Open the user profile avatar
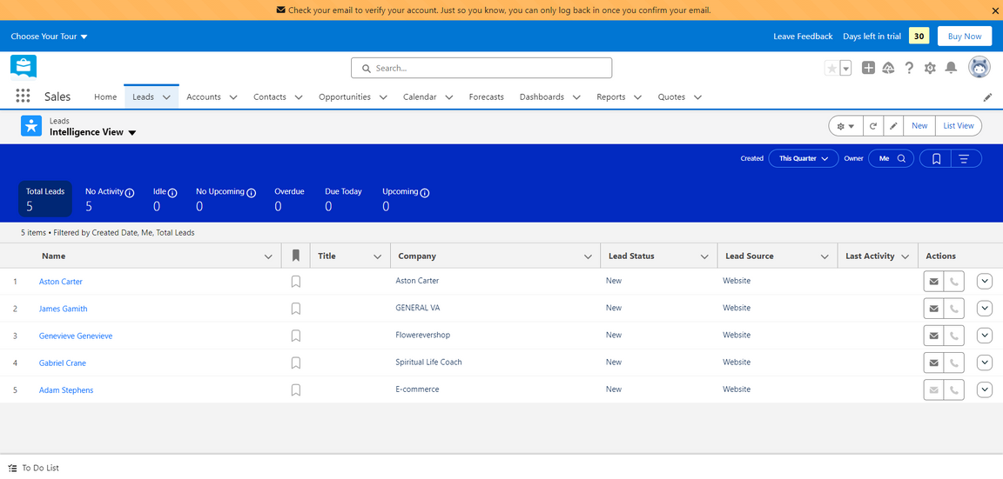Screen dimensions: 1003x479 pos(979,67)
